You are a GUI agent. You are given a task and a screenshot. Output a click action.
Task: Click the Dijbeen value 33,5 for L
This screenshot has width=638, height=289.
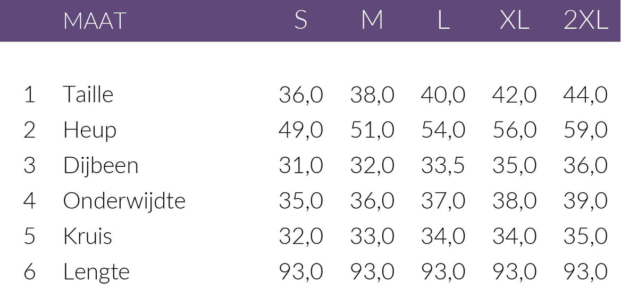click(443, 166)
